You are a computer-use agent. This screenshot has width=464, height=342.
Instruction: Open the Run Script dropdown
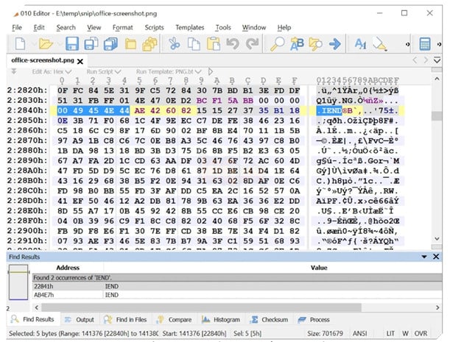(x=104, y=71)
